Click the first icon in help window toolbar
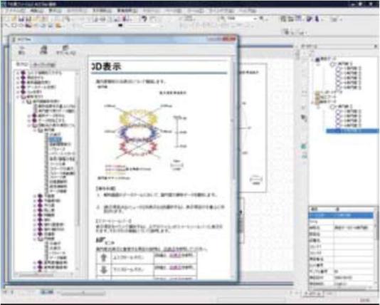 coord(22,50)
